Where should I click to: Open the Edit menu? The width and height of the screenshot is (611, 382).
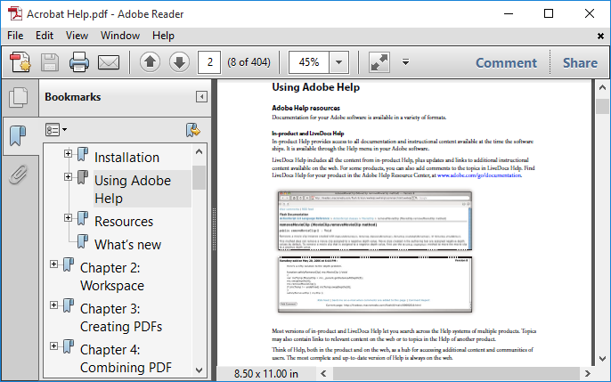[x=45, y=36]
